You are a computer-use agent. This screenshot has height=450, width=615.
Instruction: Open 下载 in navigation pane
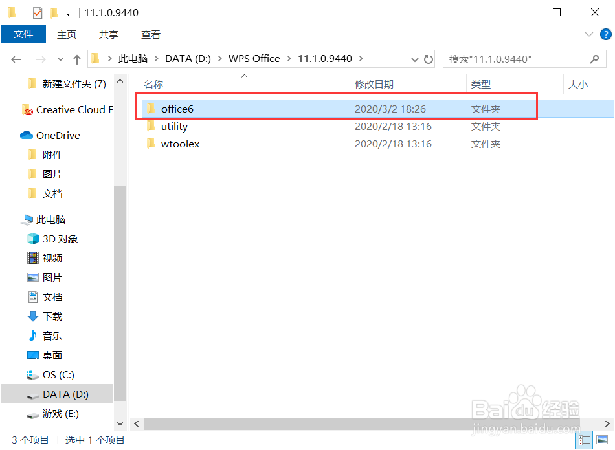click(x=52, y=316)
